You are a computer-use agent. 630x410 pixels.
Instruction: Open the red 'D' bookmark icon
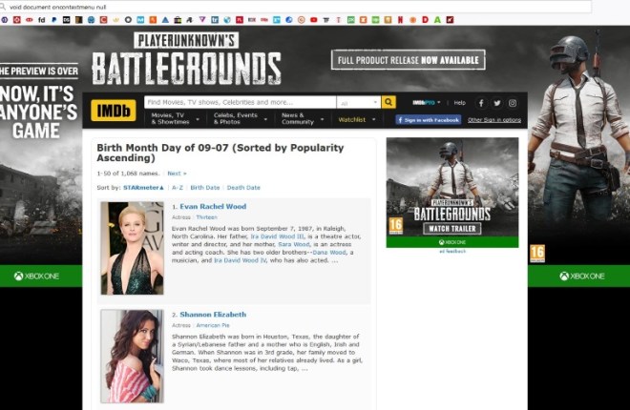click(x=425, y=20)
